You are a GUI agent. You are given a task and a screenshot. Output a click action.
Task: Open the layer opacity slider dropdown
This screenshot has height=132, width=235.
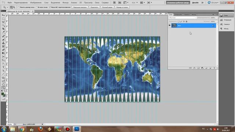tap(216, 18)
